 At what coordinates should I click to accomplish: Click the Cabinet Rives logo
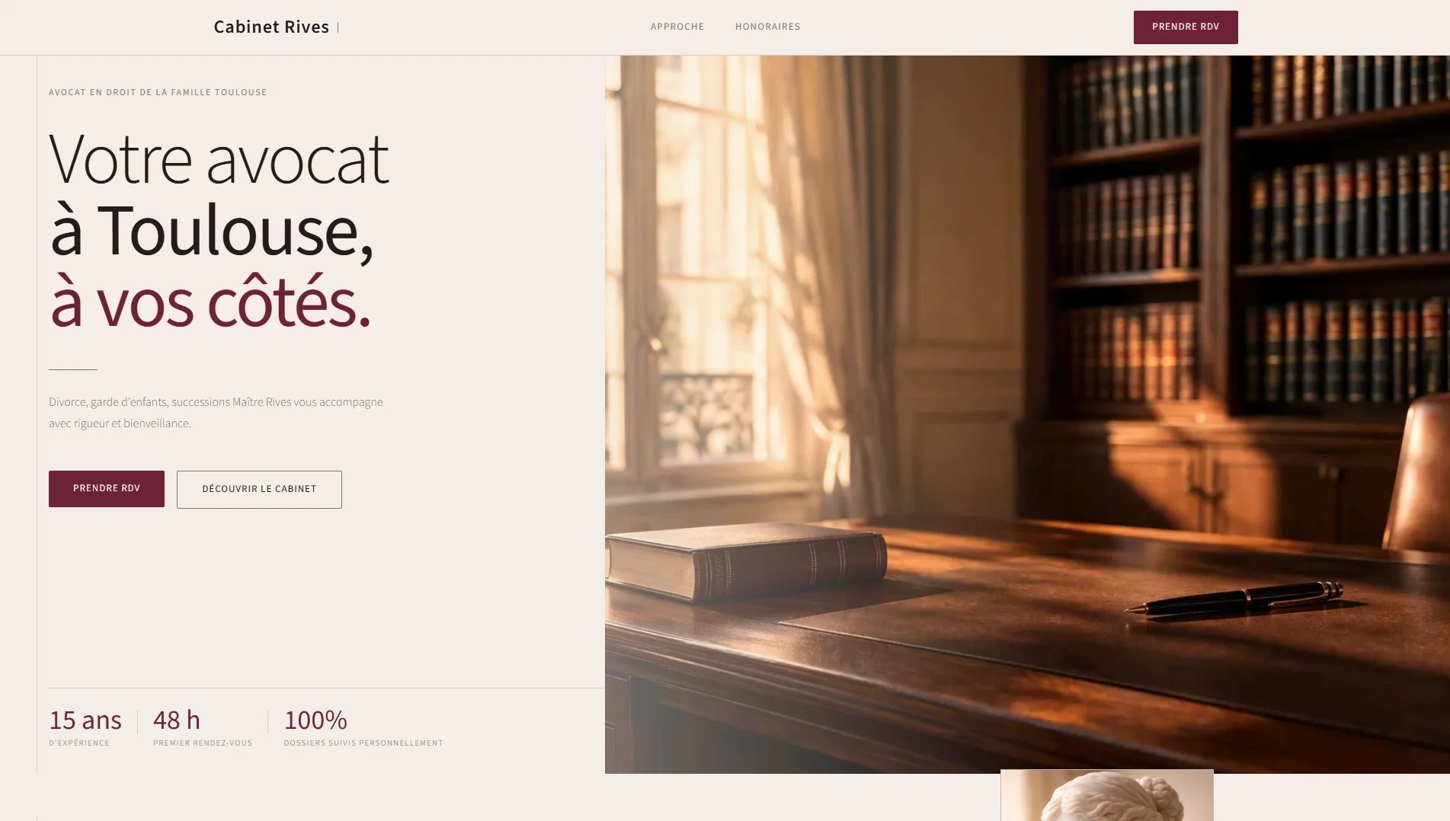click(271, 27)
